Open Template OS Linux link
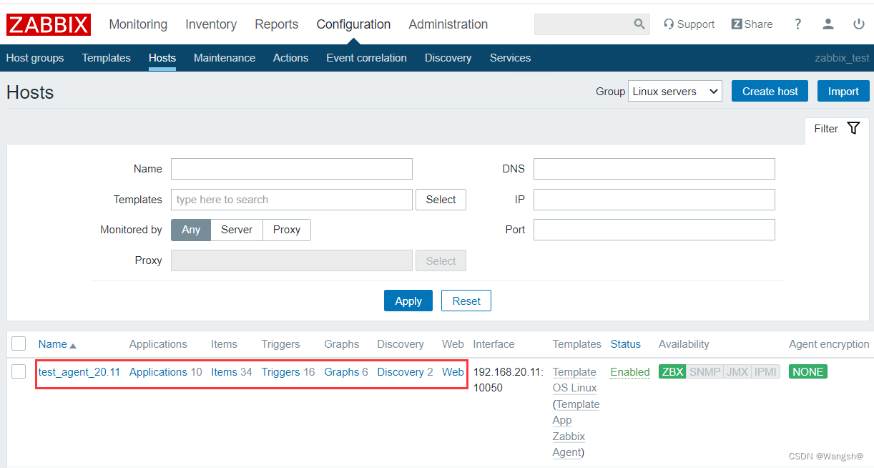The image size is (874, 468). pos(575,380)
